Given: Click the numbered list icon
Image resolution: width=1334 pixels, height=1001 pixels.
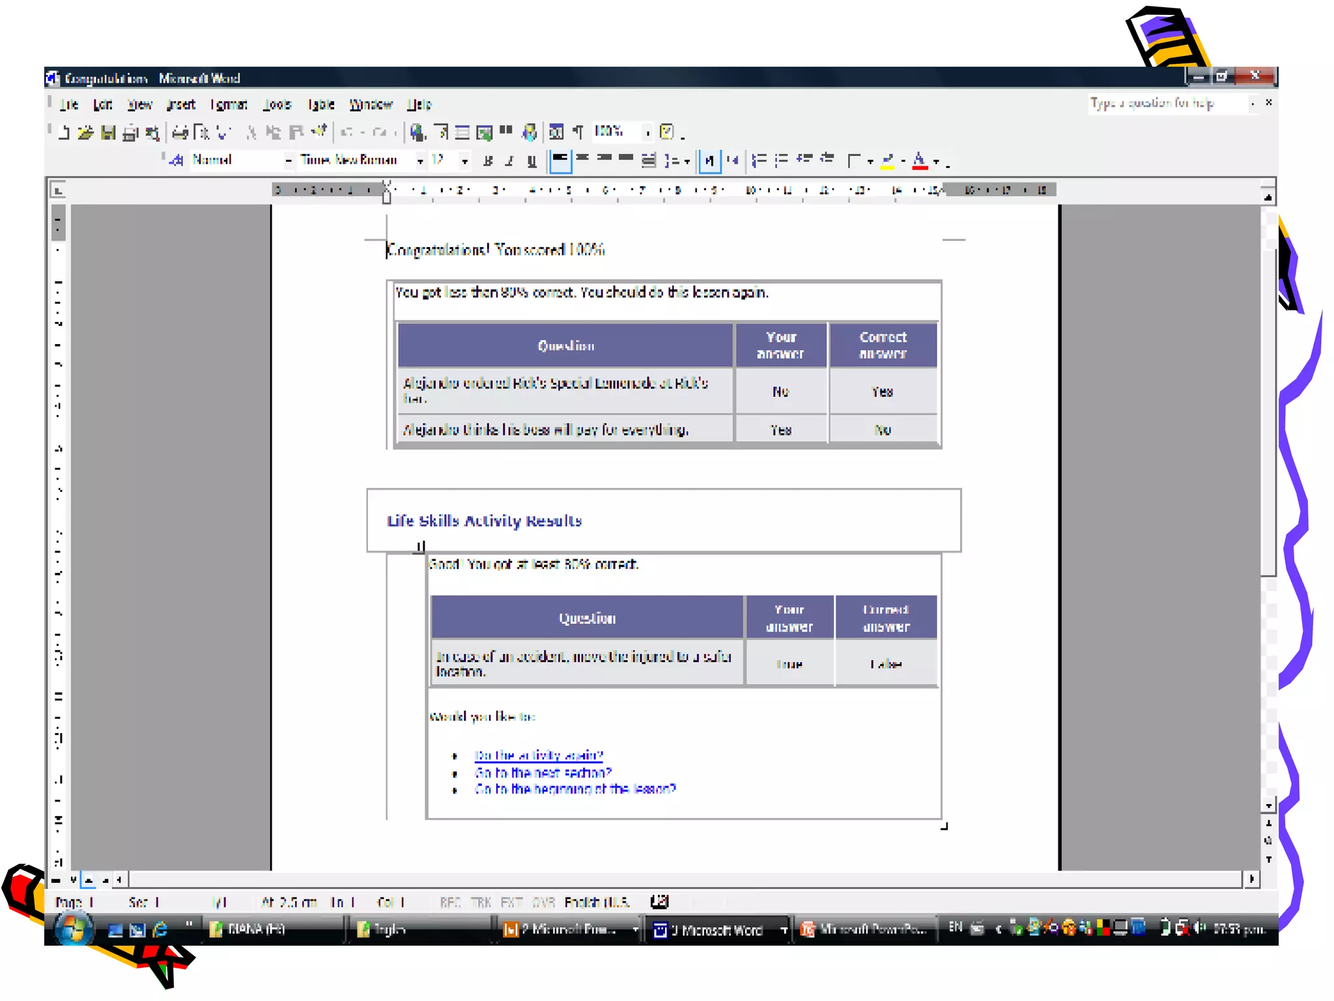Looking at the screenshot, I should point(759,160).
